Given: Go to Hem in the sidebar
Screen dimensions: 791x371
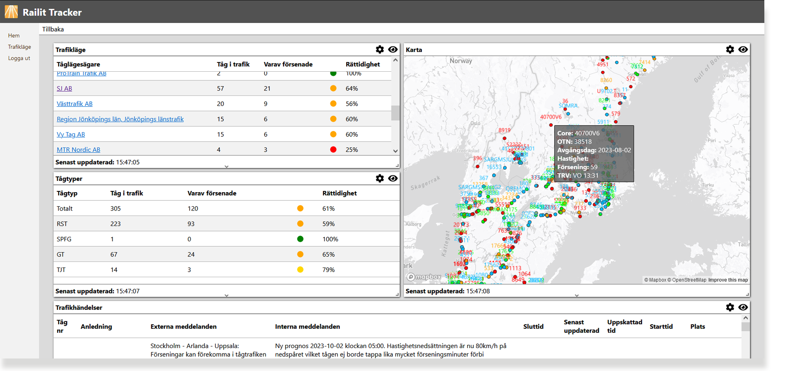Looking at the screenshot, I should click(x=14, y=35).
